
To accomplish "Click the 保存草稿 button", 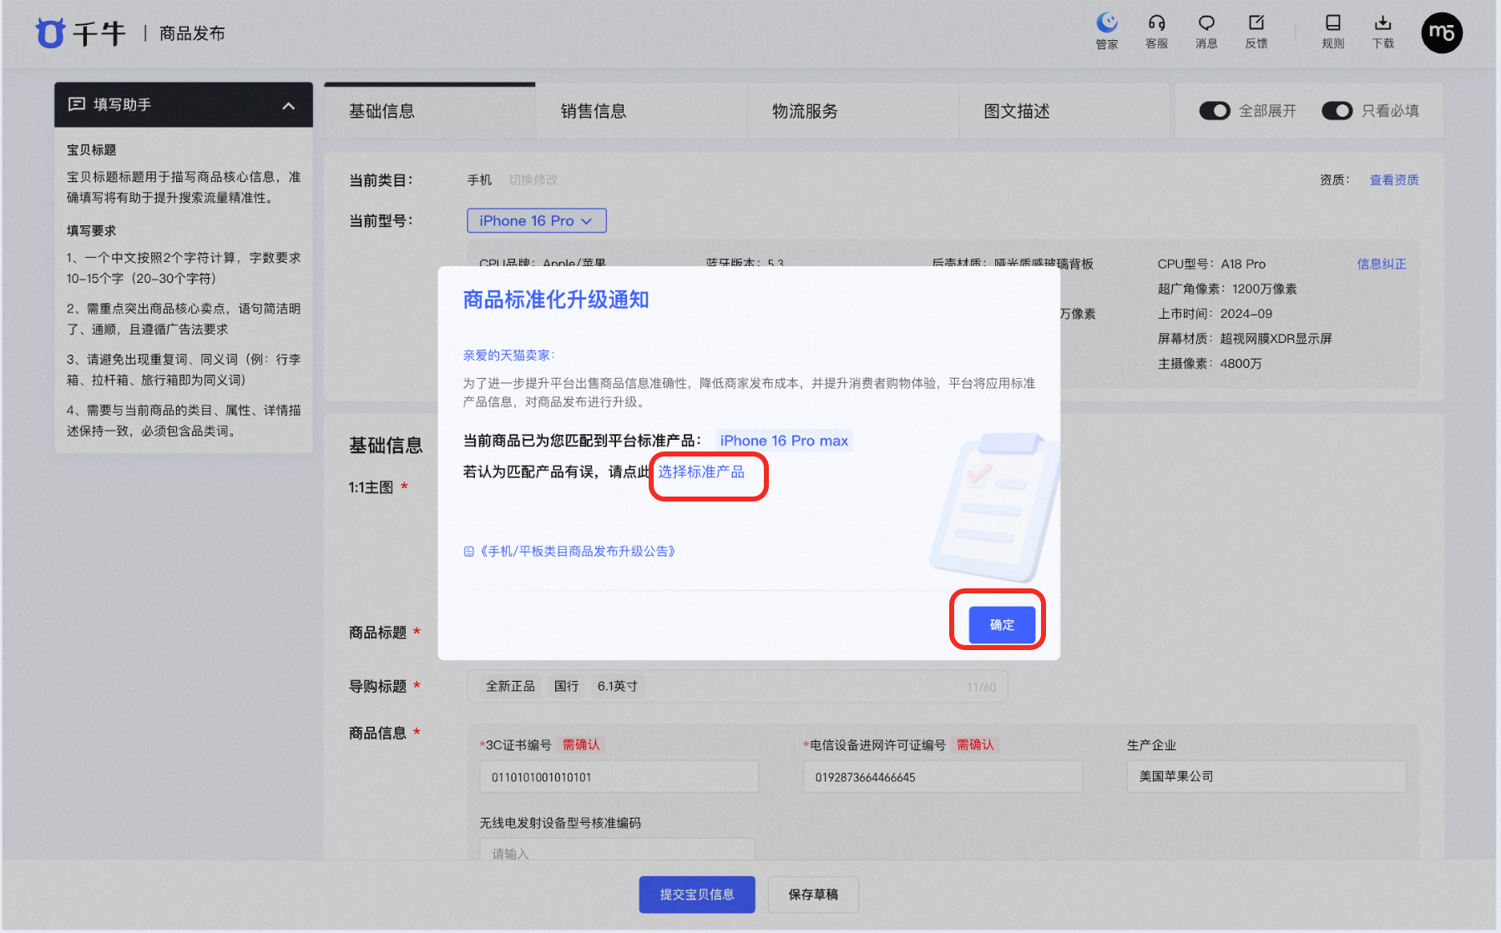I will point(813,895).
